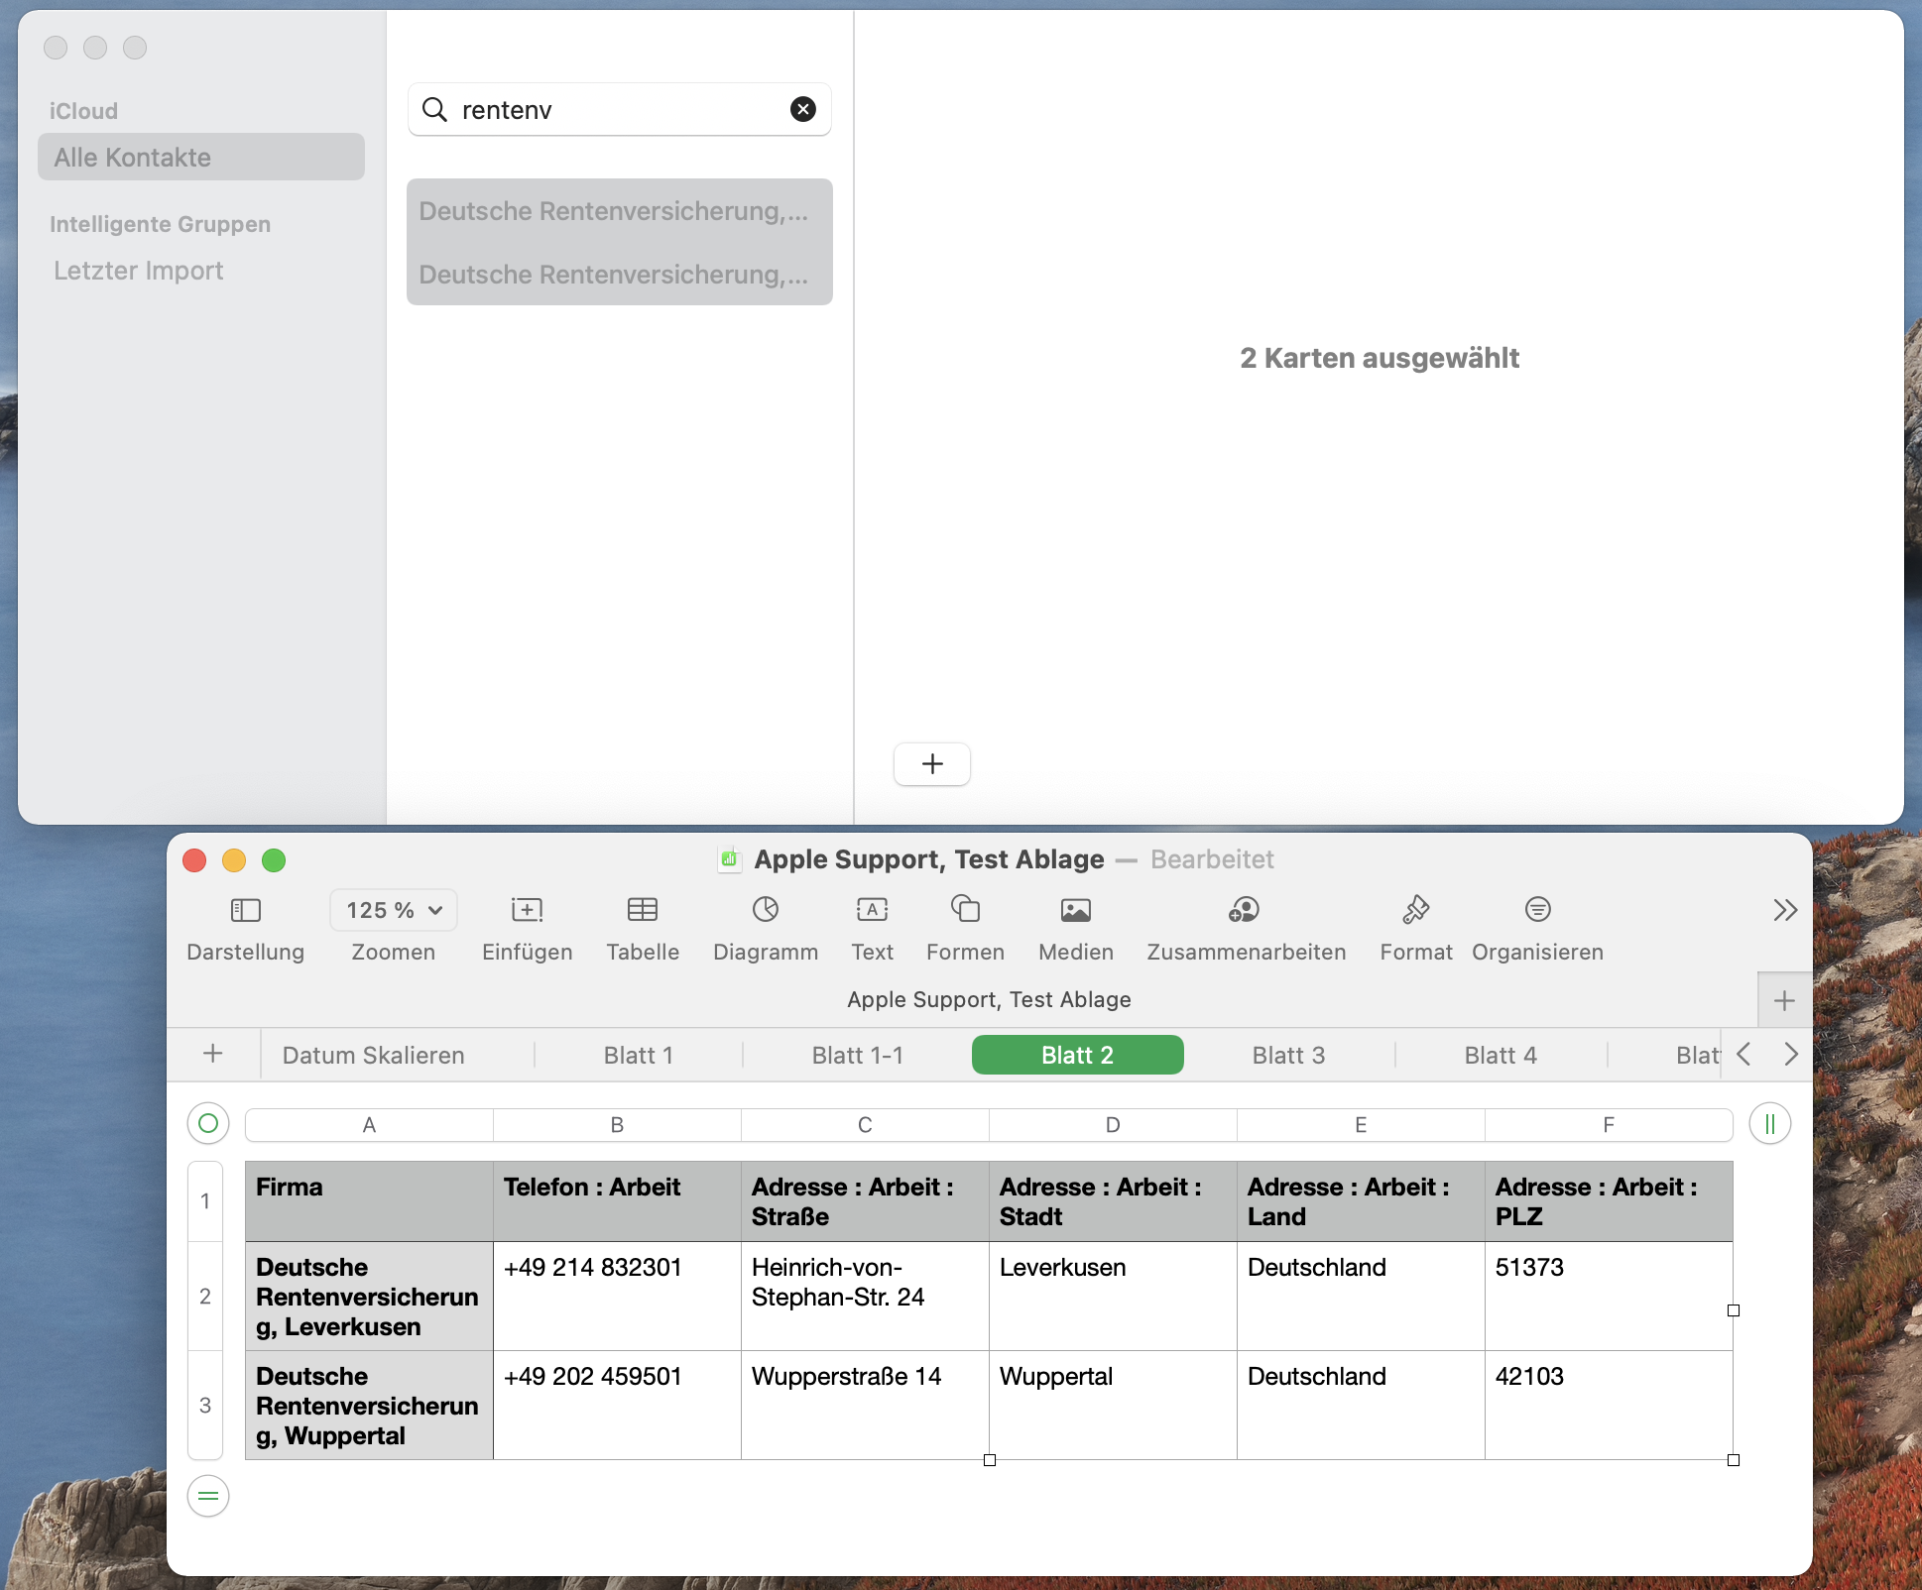Switch to the Blatt 3 tab
The width and height of the screenshot is (1922, 1590).
point(1288,1055)
